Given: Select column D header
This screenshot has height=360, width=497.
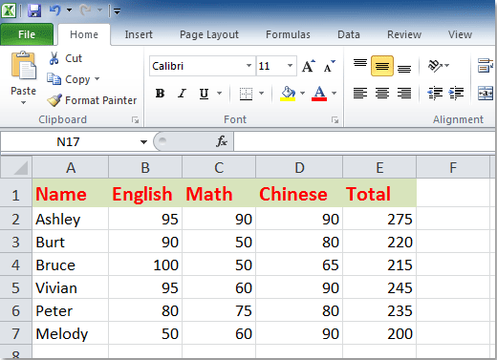Looking at the screenshot, I should click(x=299, y=167).
